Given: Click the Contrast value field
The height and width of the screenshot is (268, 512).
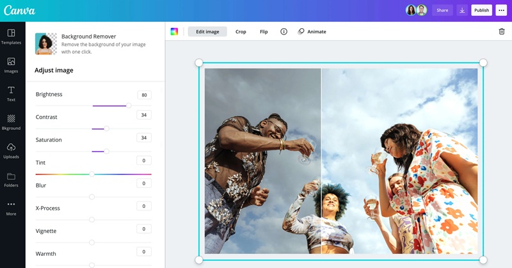Looking at the screenshot, I should (143, 115).
